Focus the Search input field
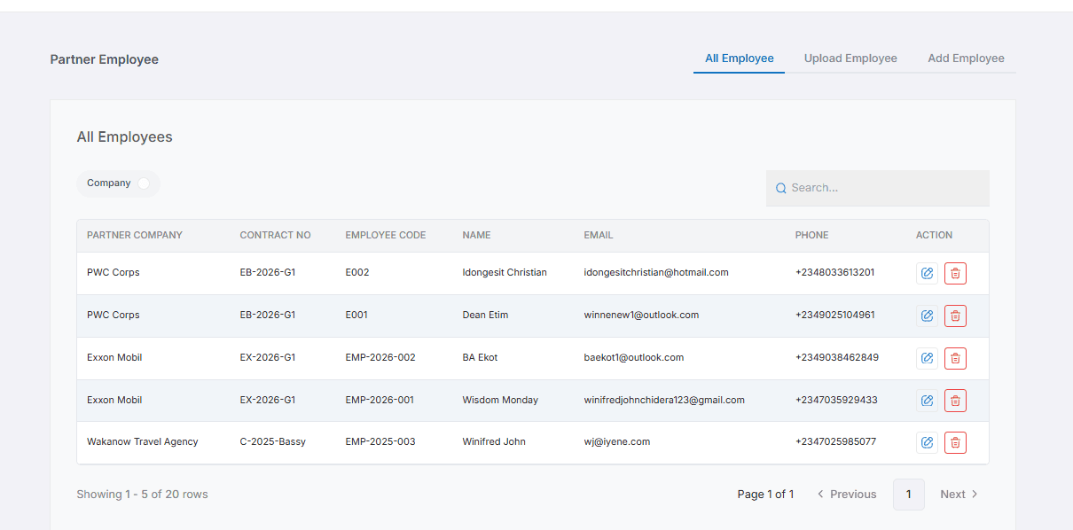The image size is (1073, 530). [x=878, y=188]
